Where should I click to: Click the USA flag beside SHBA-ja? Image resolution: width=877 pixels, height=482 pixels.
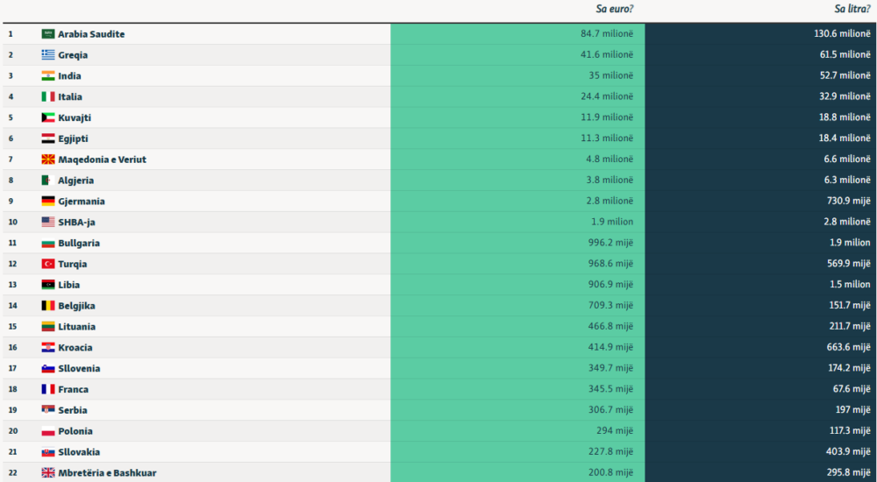(x=48, y=223)
